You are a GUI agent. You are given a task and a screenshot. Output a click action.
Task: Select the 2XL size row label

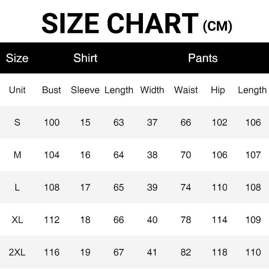pos(17,252)
